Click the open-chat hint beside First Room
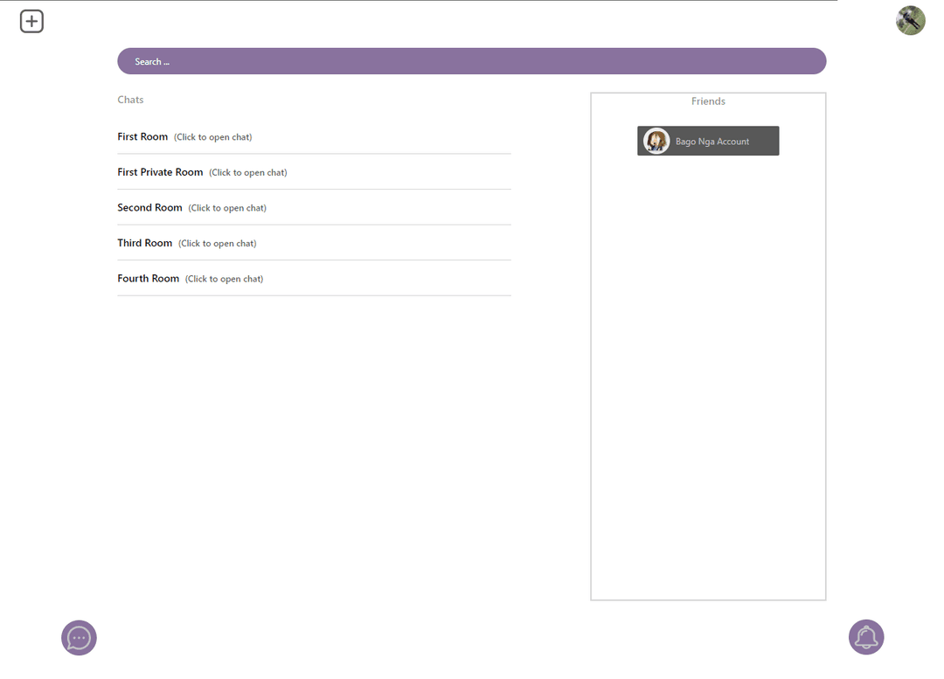Image resolution: width=944 pixels, height=679 pixels. coord(212,137)
